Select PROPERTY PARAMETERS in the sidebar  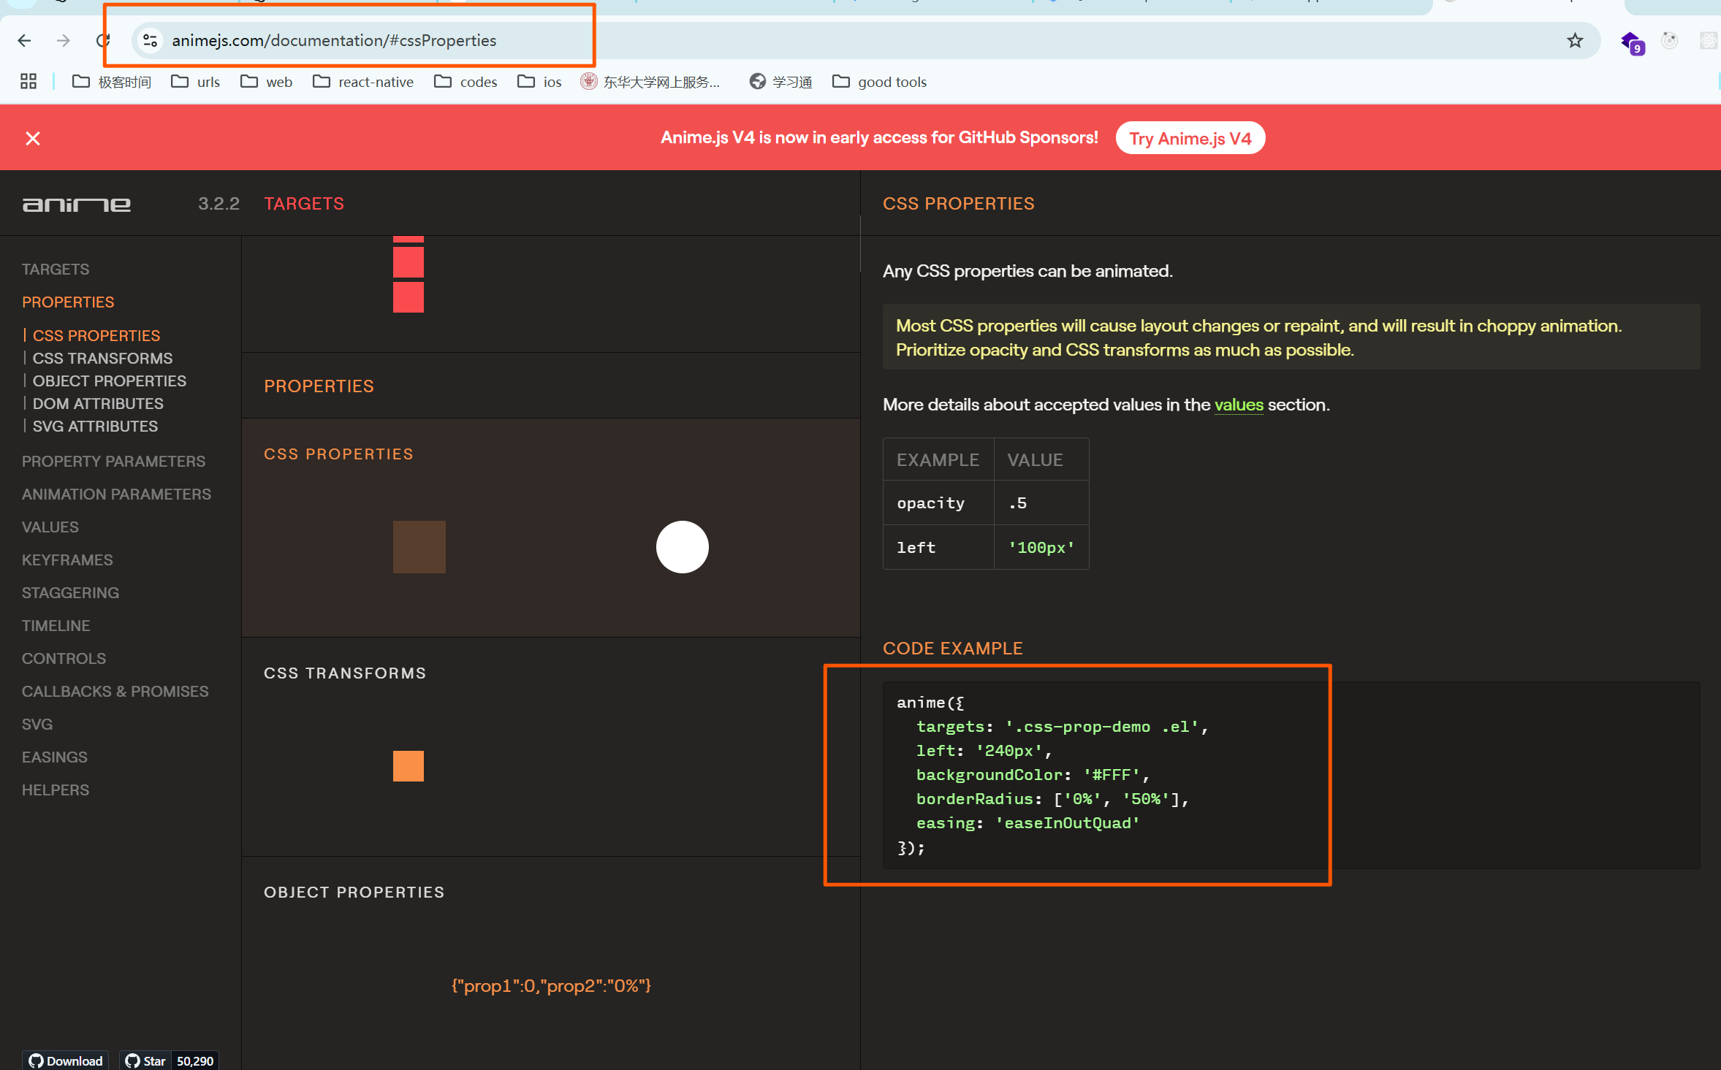point(114,462)
